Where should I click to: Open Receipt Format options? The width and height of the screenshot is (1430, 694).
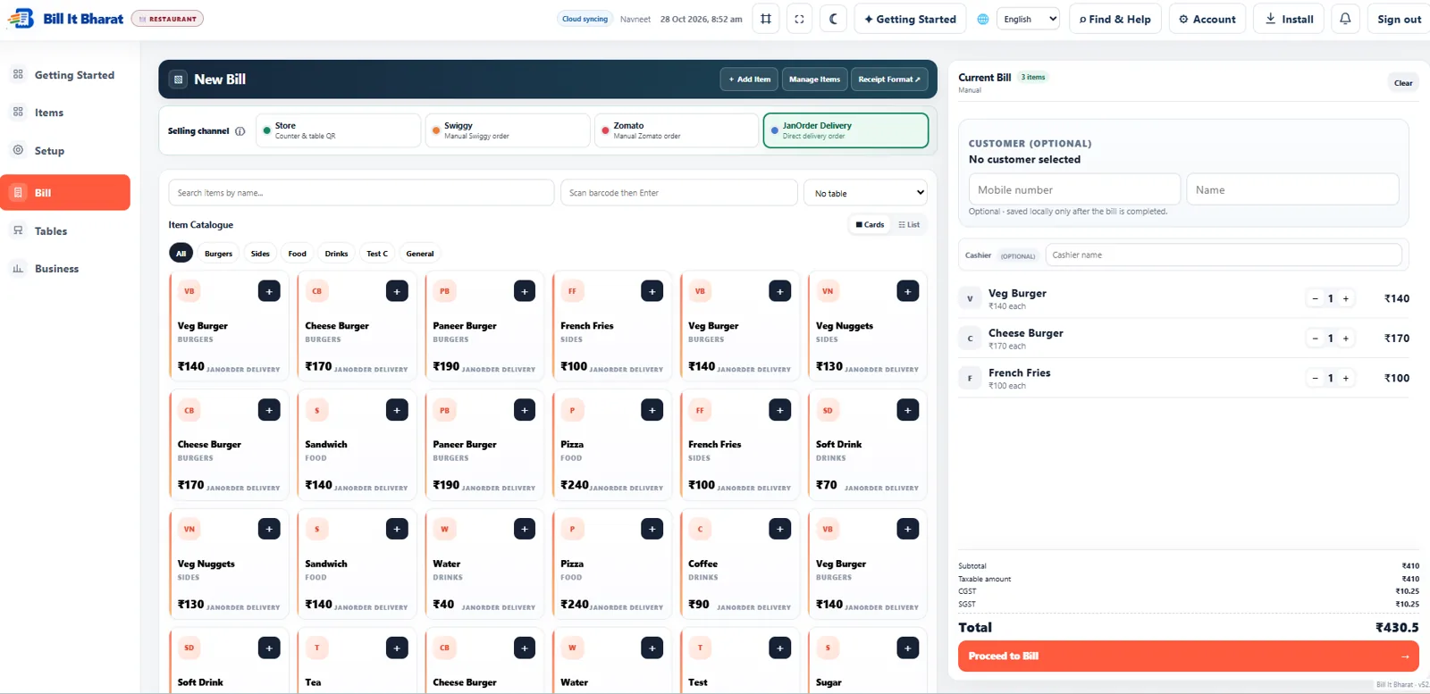pos(889,79)
